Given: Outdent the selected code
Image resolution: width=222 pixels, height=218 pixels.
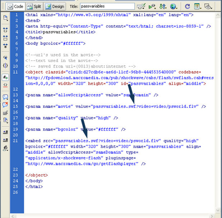Looking at the screenshot, I should tap(6, 140).
